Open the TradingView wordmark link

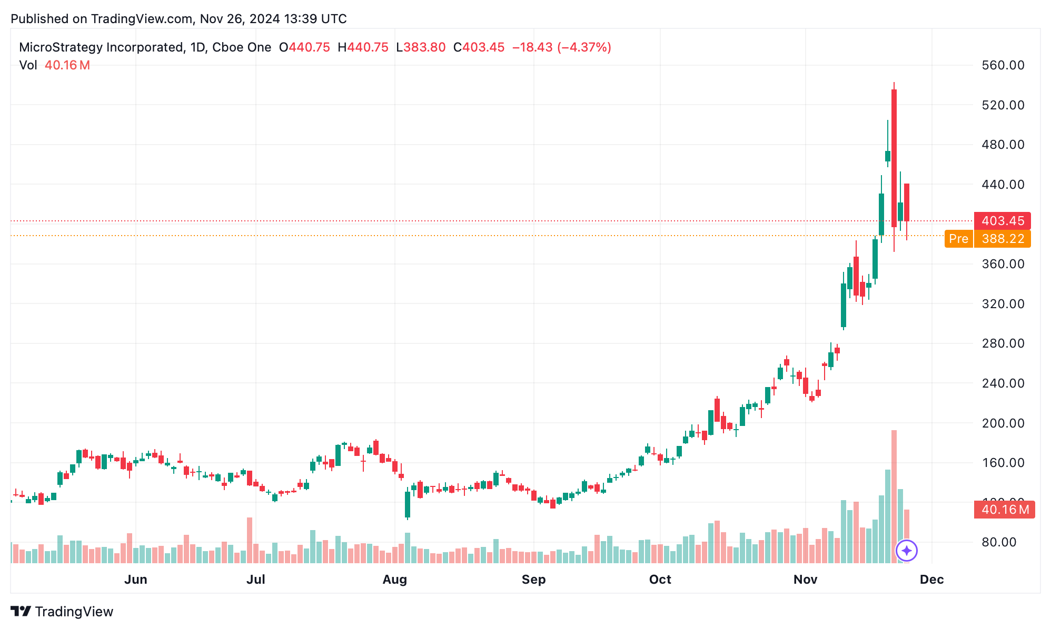point(74,612)
